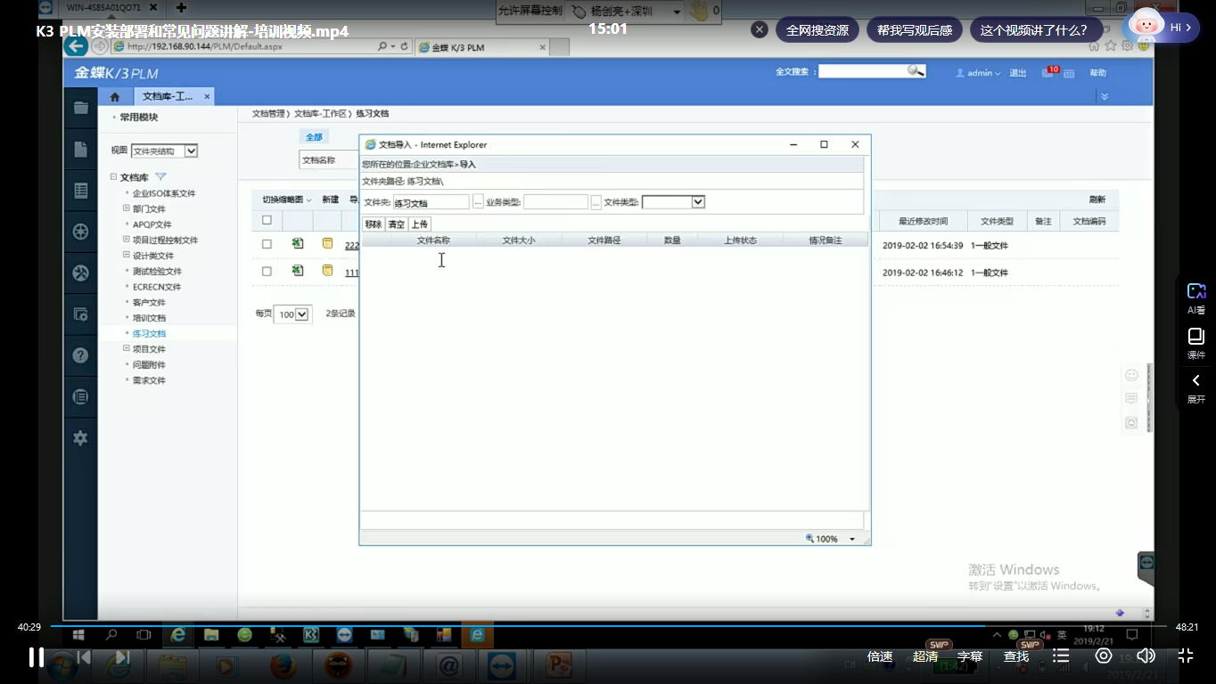
Task: Click the 移除 button in import dialog
Action: point(373,224)
